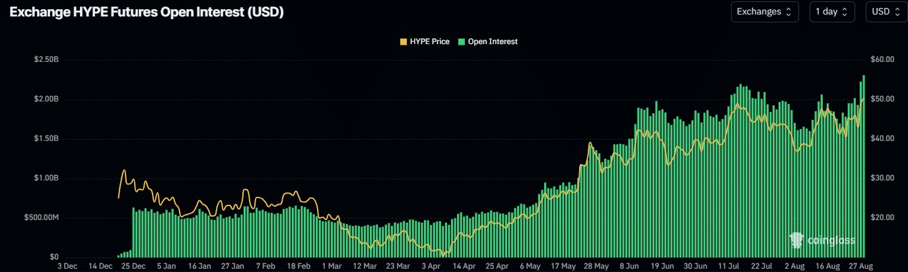Screen dimensions: 908x272
Task: Click the tallest rightmost open interest bar
Action: coord(863,165)
